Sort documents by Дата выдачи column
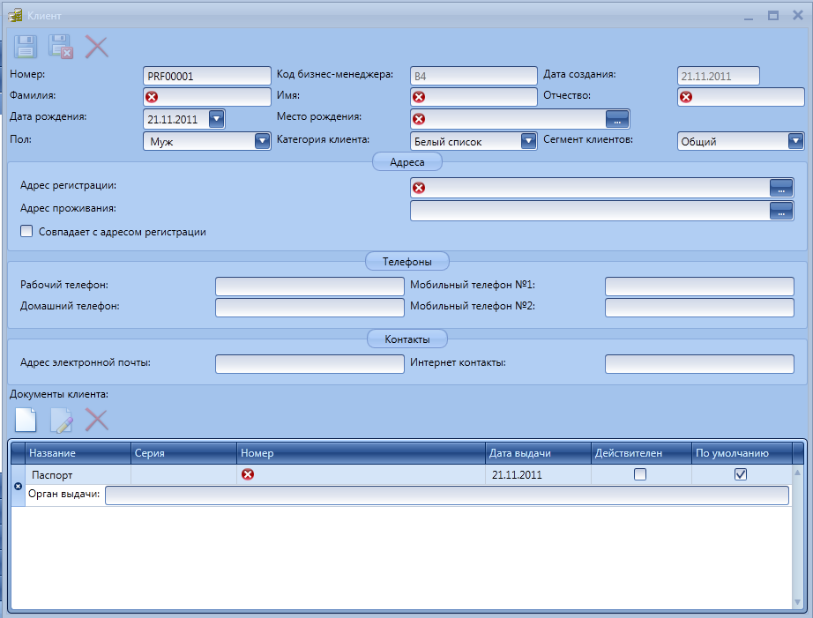 (x=538, y=453)
